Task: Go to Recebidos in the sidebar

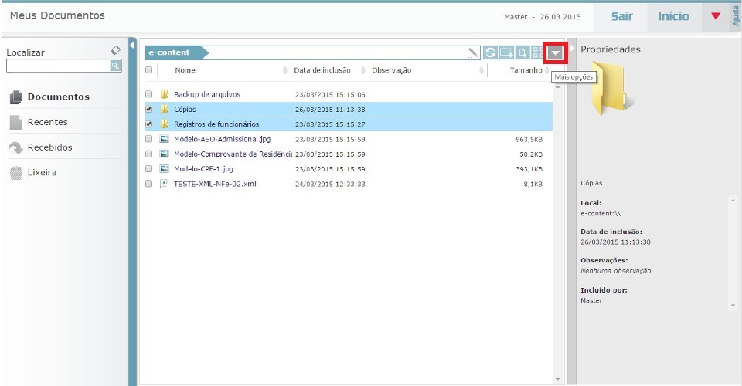Action: point(49,147)
